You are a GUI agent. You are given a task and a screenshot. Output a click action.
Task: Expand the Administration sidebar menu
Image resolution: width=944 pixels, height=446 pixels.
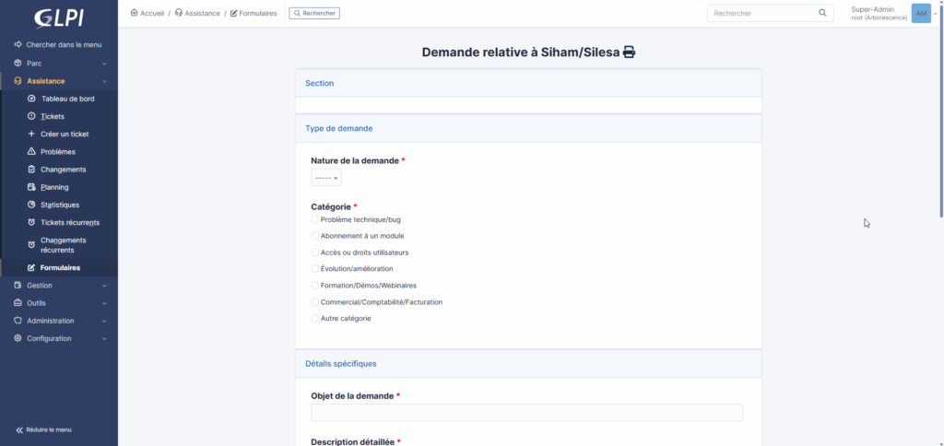click(59, 321)
